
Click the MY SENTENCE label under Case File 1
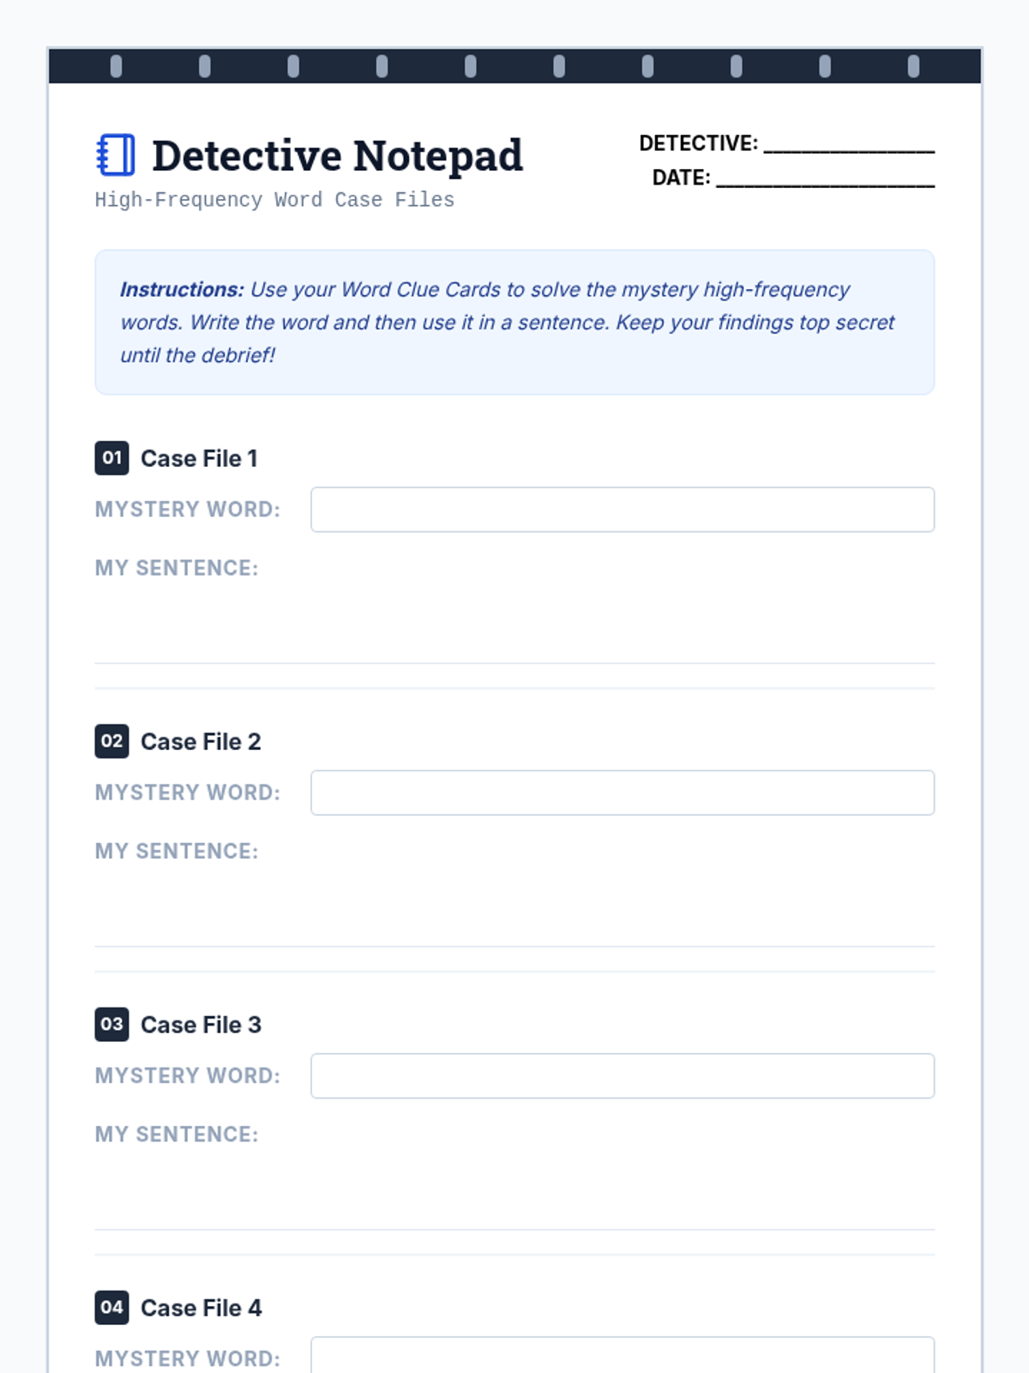[x=177, y=568]
